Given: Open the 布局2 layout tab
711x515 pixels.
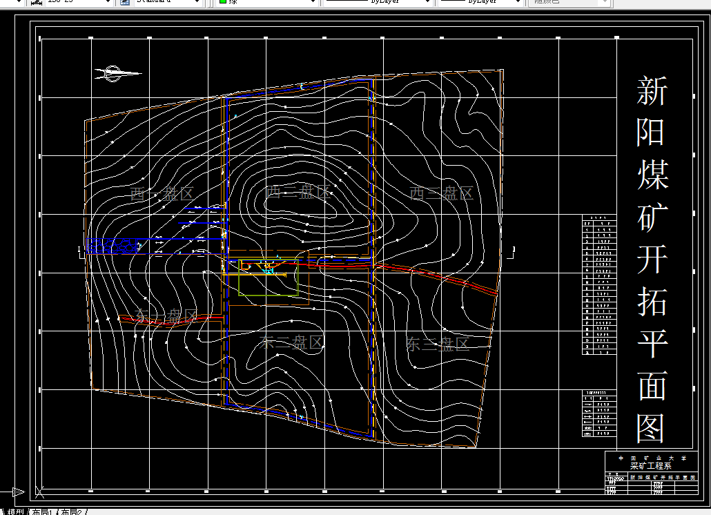Looking at the screenshot, I should point(72,512).
